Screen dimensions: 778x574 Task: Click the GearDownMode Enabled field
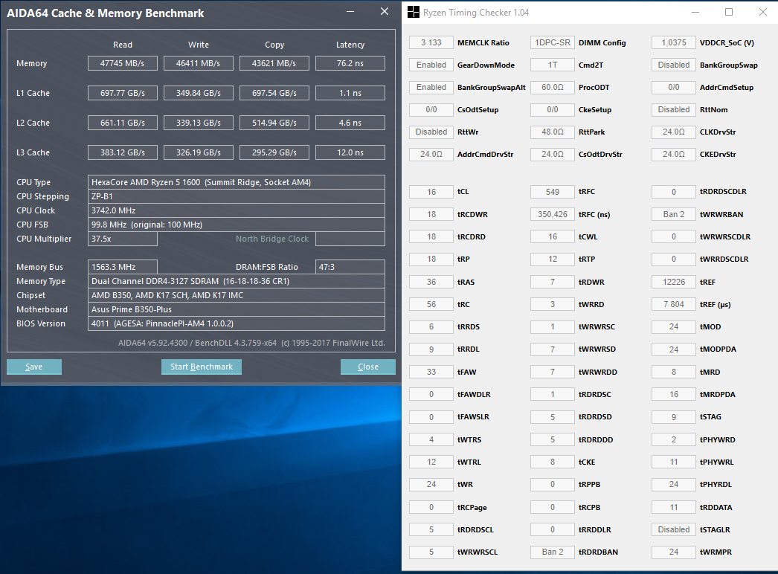tap(431, 65)
